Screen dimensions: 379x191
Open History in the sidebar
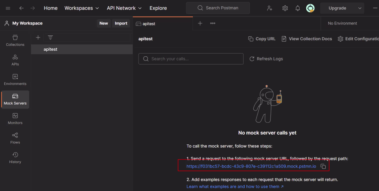click(15, 158)
